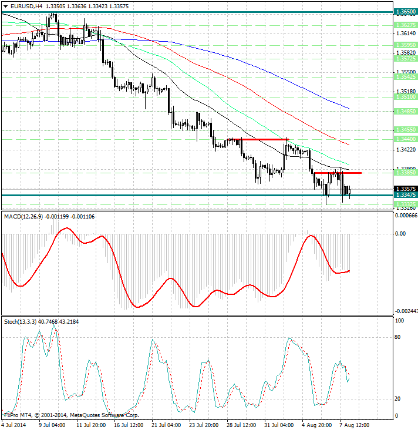This screenshot has width=418, height=430.
Task: Click the 1.35820 price axis value
Action: click(406, 53)
